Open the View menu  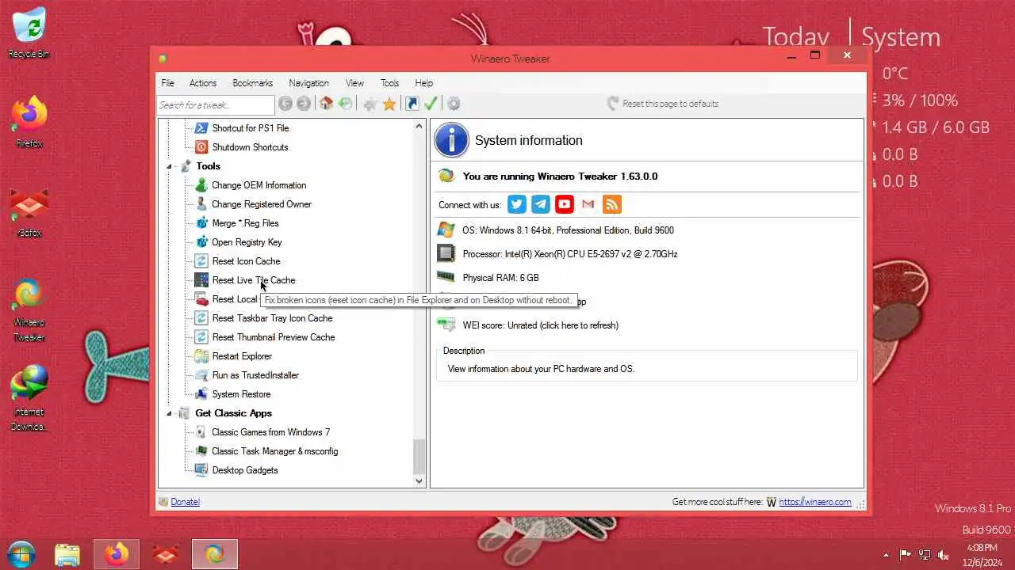click(354, 83)
